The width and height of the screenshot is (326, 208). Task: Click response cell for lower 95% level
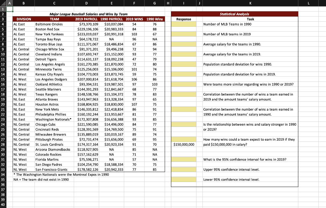coord(184,179)
